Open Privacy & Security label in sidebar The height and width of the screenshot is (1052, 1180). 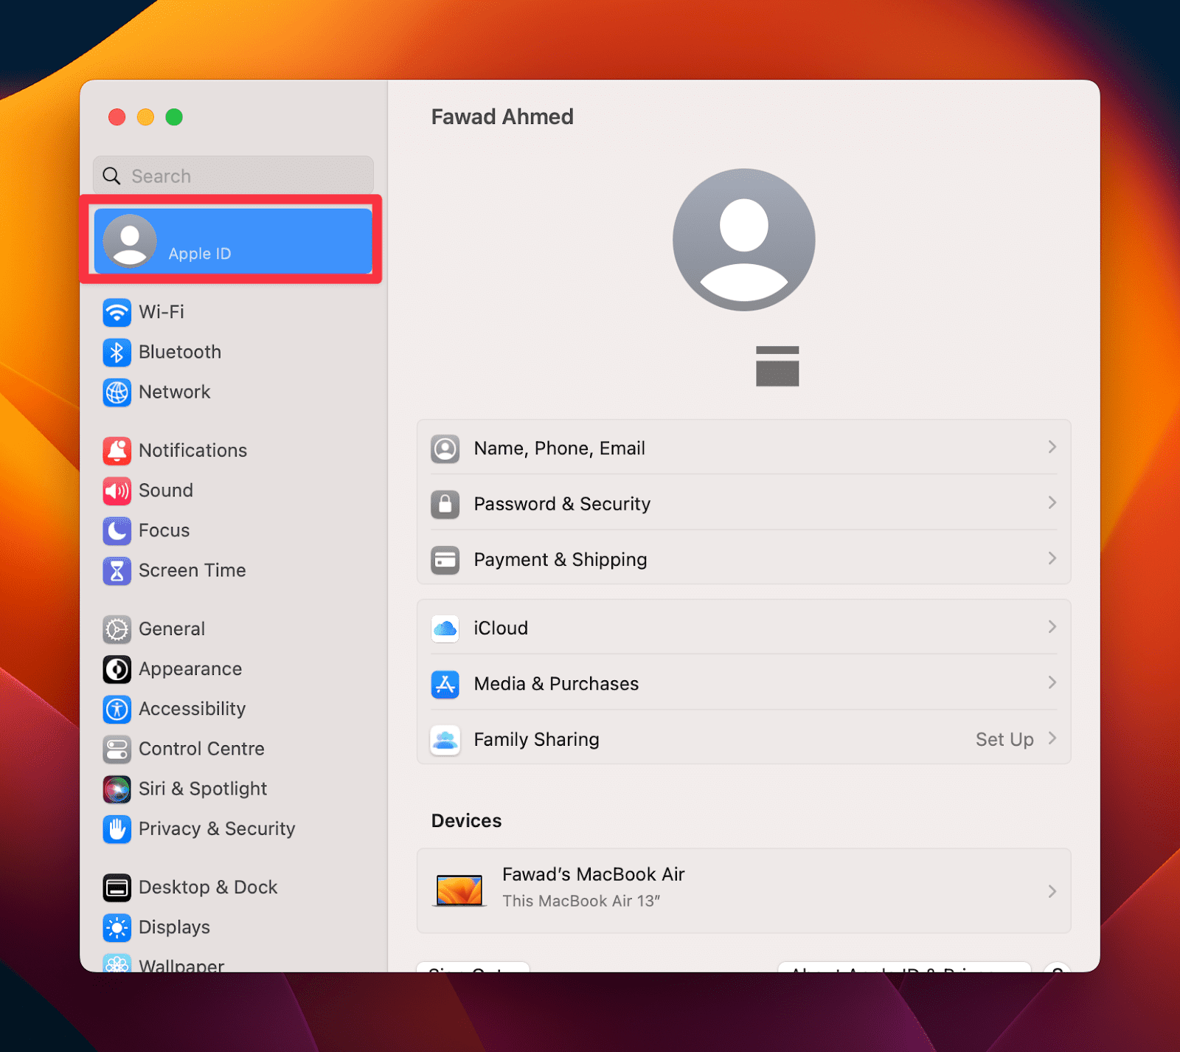pyautogui.click(x=217, y=828)
